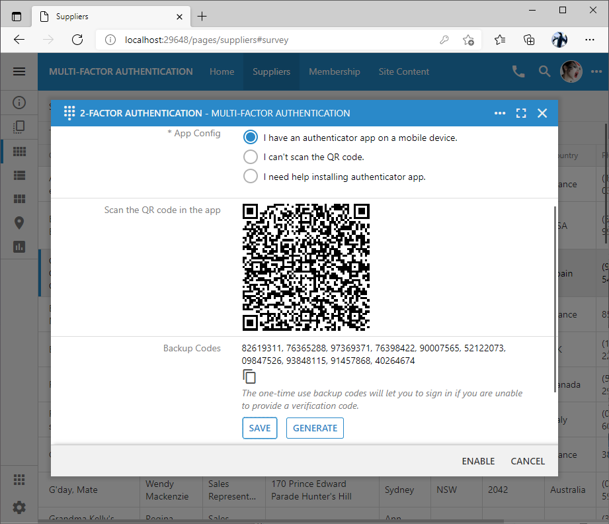This screenshot has height=524, width=609.
Task: Open the user avatar in the app header
Action: click(571, 71)
